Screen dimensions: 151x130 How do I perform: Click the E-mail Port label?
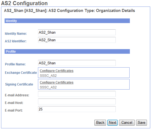(14, 110)
